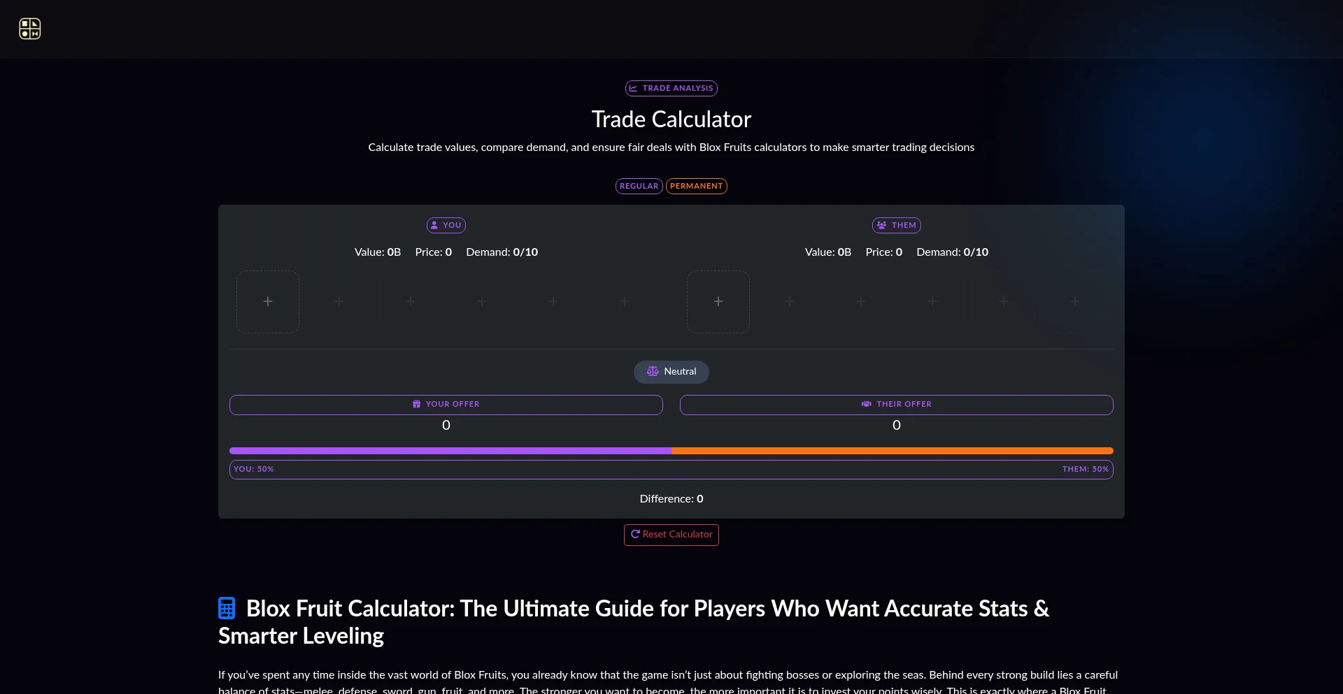Switch to REGULAR trade mode
This screenshot has width=1343, height=694.
pos(639,187)
